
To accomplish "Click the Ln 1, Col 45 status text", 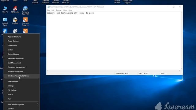I will (x=143, y=74).
